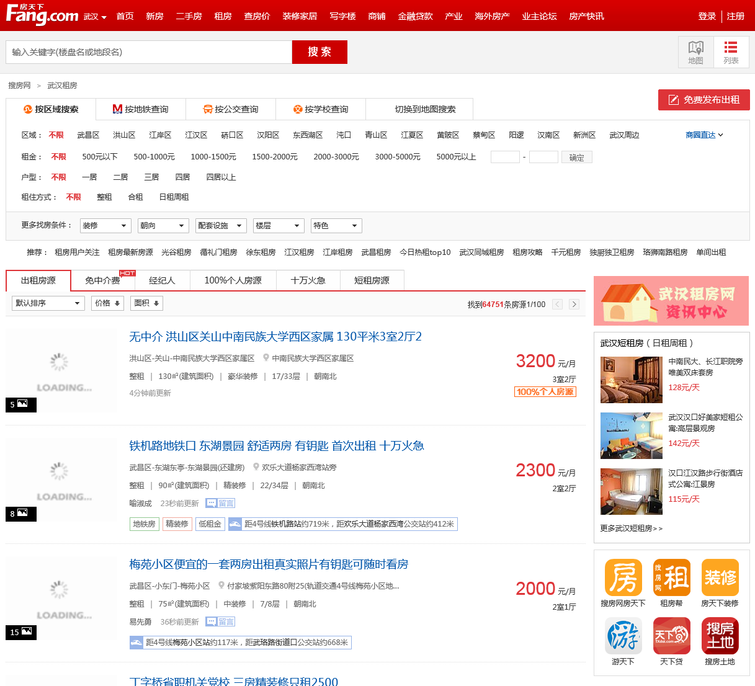Open the Fang.com logo homepage
The image size is (755, 686).
[x=42, y=14]
